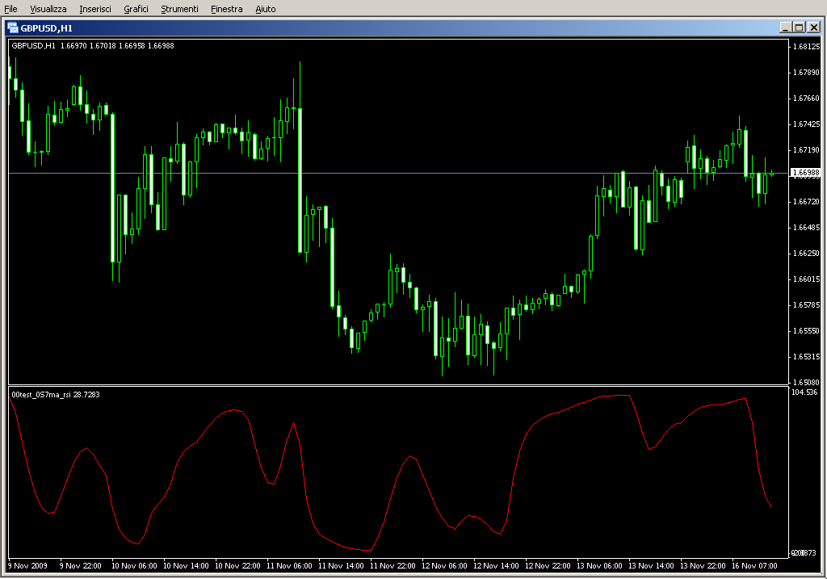The image size is (827, 579).
Task: Maximize the GBPUSD,H1 chart window
Action: [799, 27]
